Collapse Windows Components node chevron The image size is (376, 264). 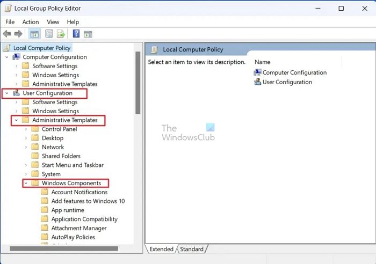coord(26,183)
